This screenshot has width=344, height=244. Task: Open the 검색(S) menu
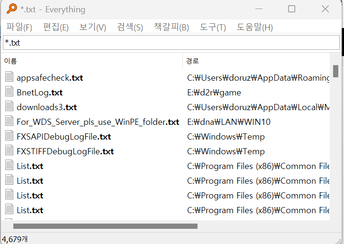(x=130, y=27)
